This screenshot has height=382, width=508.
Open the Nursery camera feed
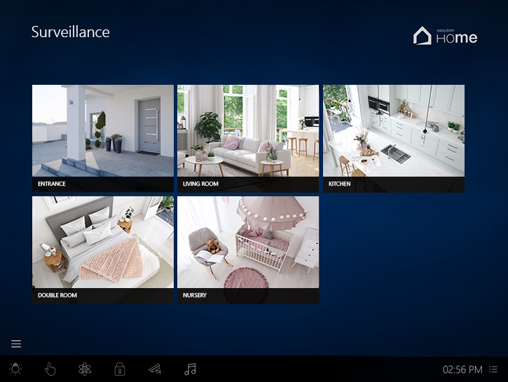(248, 250)
